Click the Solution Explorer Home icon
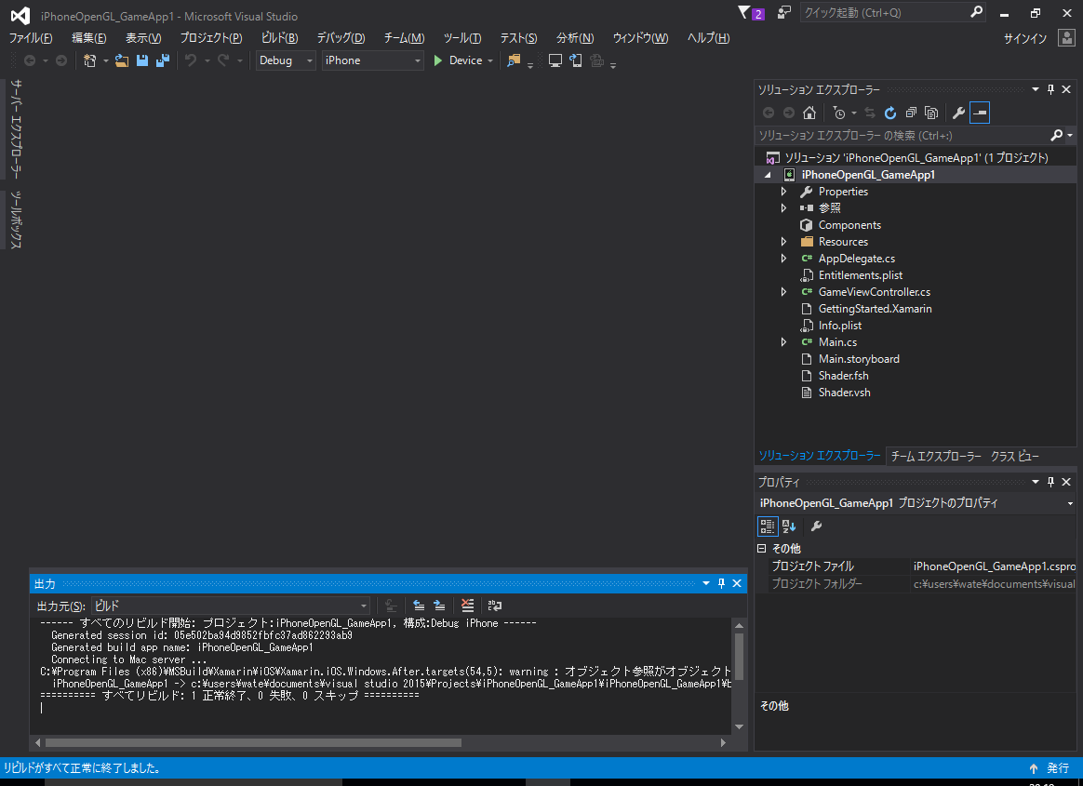Screen dimensions: 1083x786 [809, 113]
